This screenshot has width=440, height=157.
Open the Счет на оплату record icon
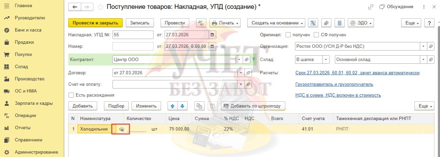pos(248,84)
